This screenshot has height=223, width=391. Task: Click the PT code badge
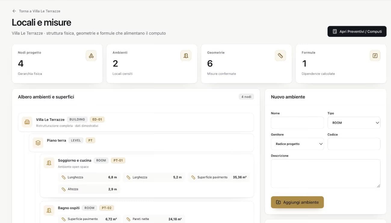[90, 140]
